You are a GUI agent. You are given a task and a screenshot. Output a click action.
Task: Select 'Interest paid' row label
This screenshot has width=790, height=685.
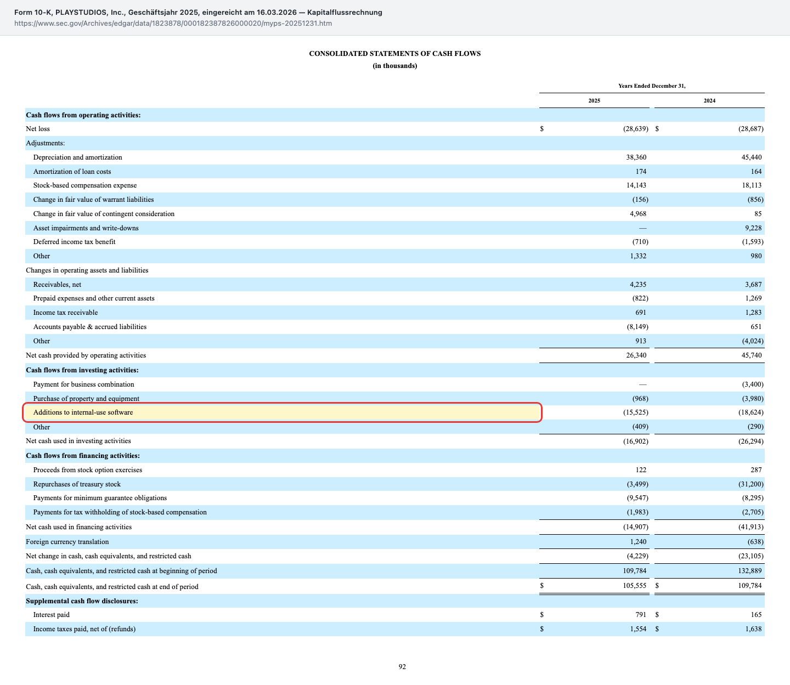[x=52, y=615]
